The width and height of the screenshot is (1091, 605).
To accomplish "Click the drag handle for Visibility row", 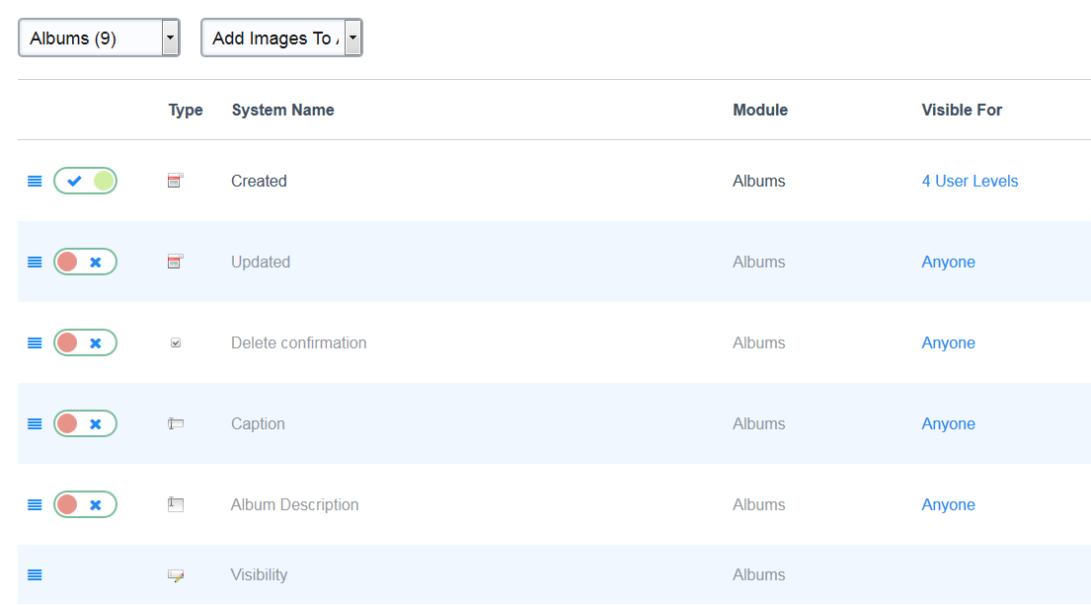I will [x=35, y=575].
